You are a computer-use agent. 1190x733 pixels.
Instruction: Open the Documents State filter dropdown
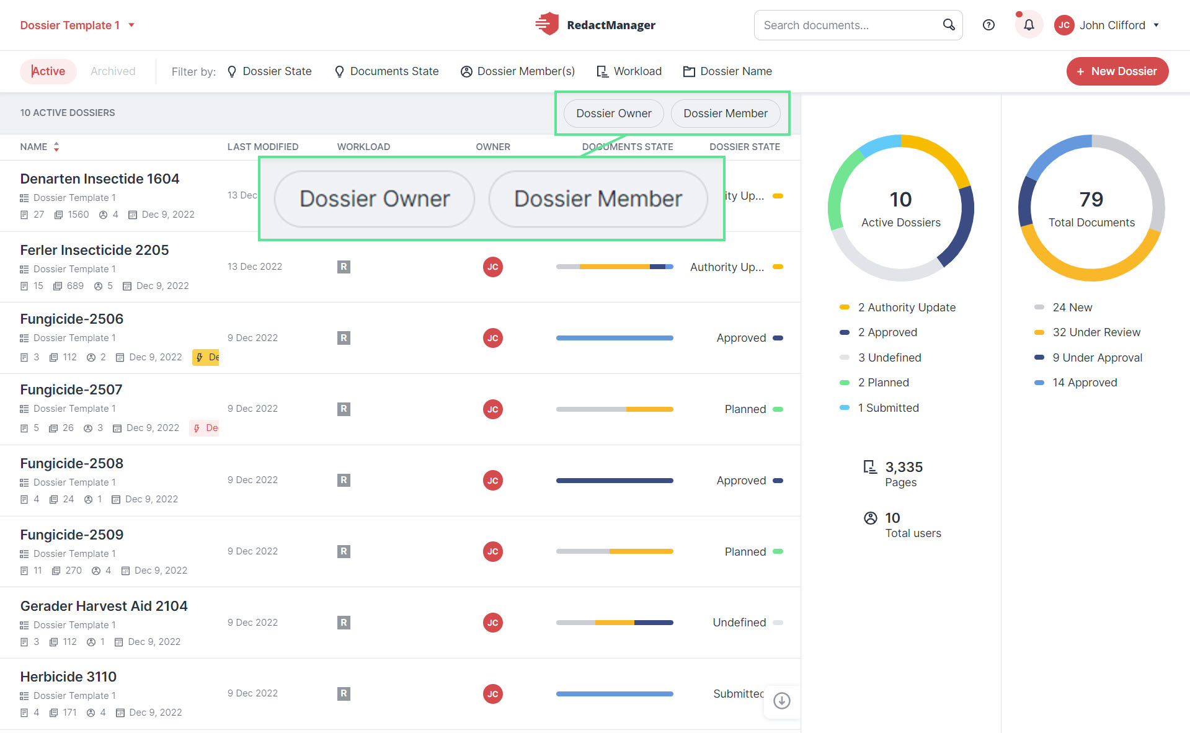pos(386,71)
